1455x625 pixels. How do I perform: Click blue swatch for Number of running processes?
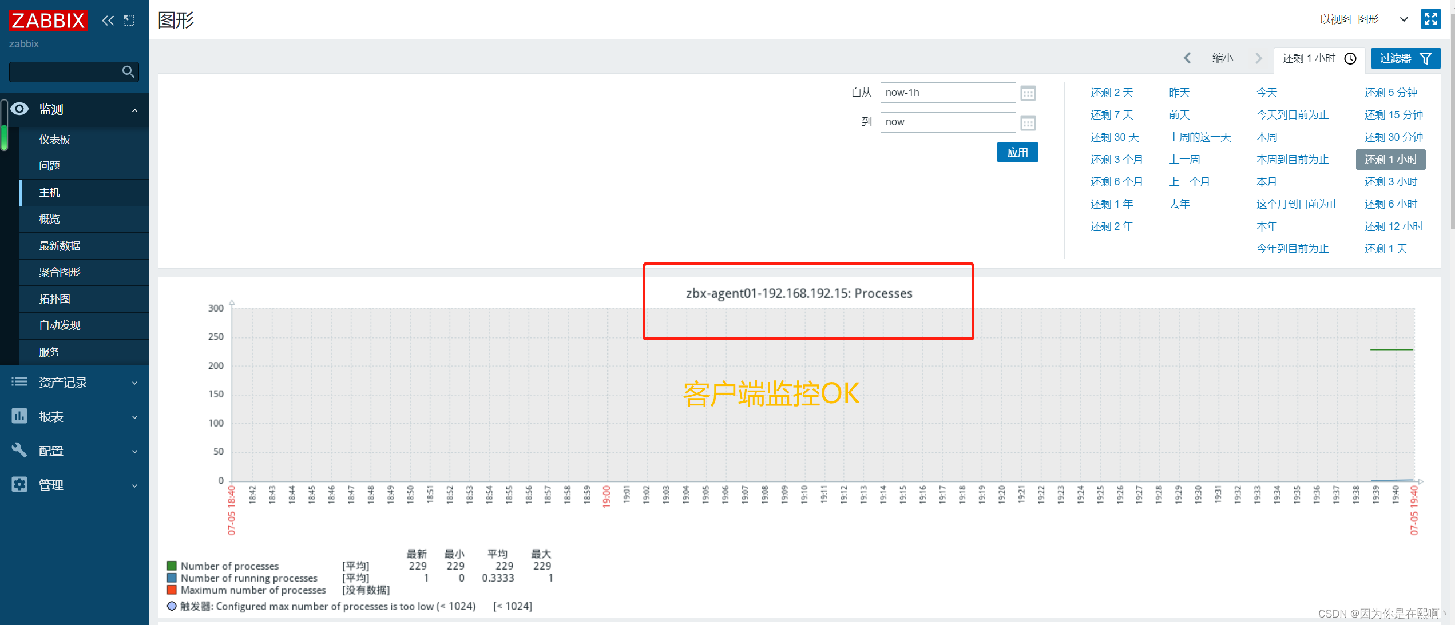[x=172, y=578]
